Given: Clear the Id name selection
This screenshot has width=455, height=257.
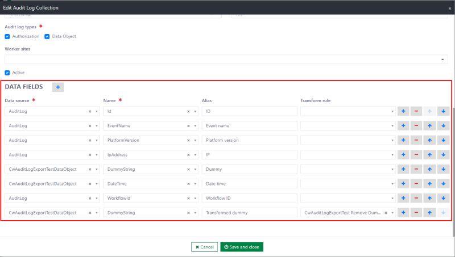Looking at the screenshot, I should coord(188,111).
